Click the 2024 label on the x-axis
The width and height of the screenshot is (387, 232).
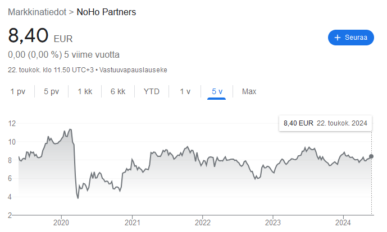(343, 222)
